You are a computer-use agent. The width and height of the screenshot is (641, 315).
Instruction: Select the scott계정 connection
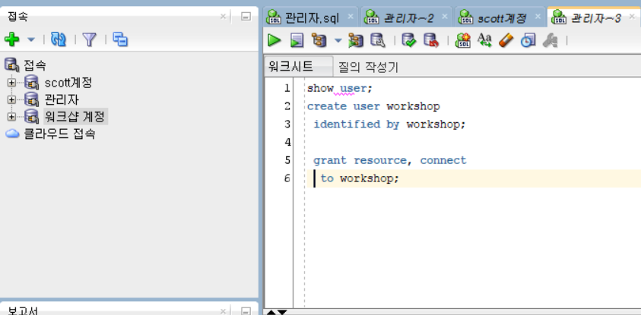tap(68, 83)
